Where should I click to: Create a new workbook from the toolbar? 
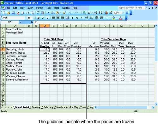(x=4, y=13)
